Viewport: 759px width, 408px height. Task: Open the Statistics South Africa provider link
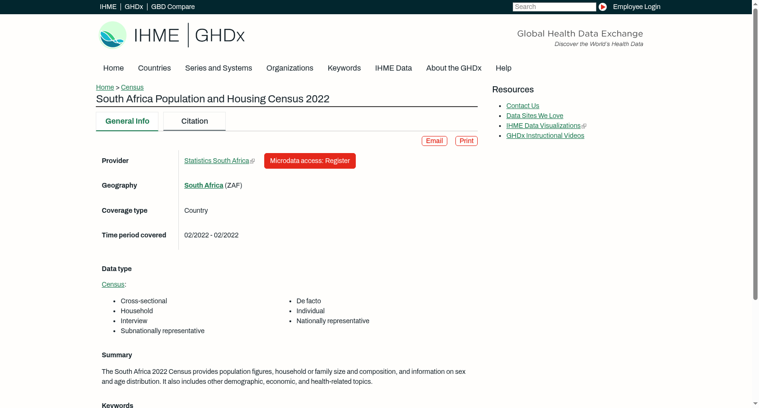pos(217,161)
